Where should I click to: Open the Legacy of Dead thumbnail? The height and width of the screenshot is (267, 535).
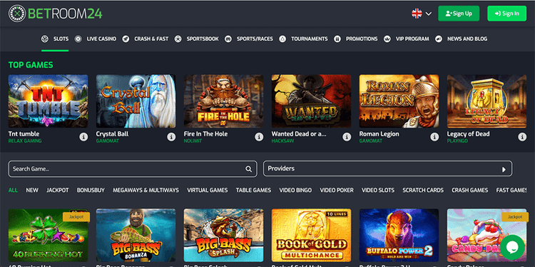[486, 101]
